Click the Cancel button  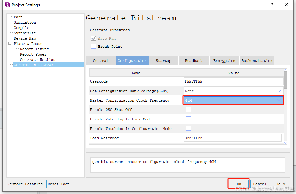260,184
